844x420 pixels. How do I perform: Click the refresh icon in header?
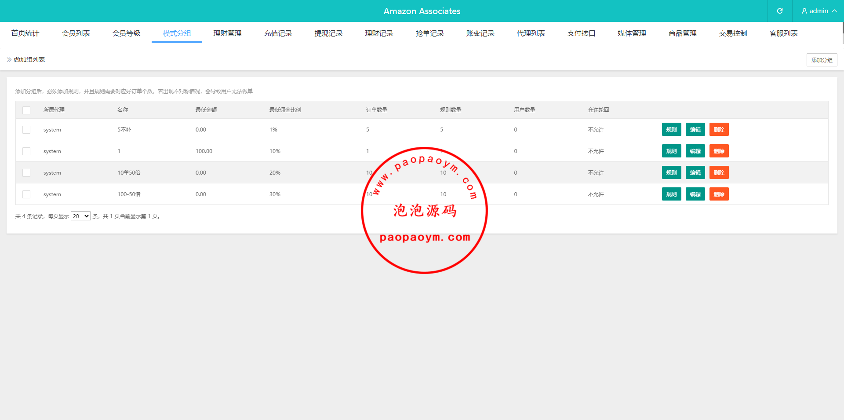pyautogui.click(x=779, y=11)
